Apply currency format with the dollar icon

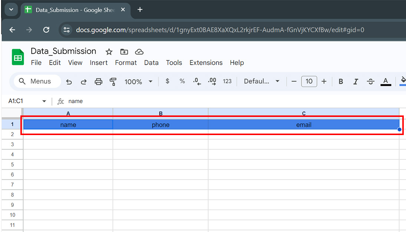[167, 81]
